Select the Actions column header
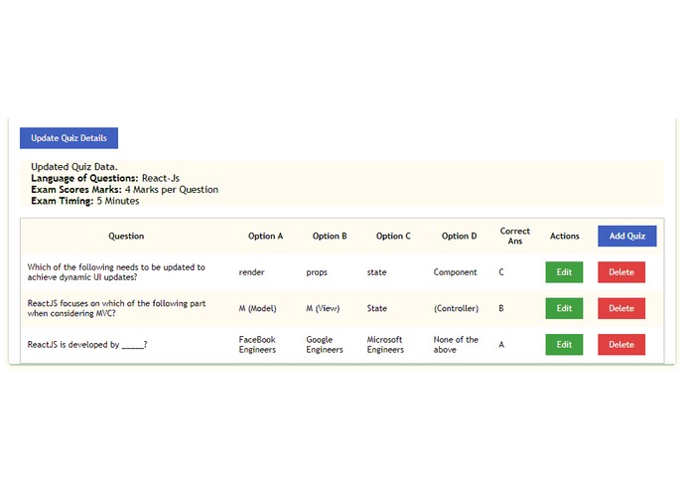This screenshot has height=491, width=690. (x=565, y=236)
